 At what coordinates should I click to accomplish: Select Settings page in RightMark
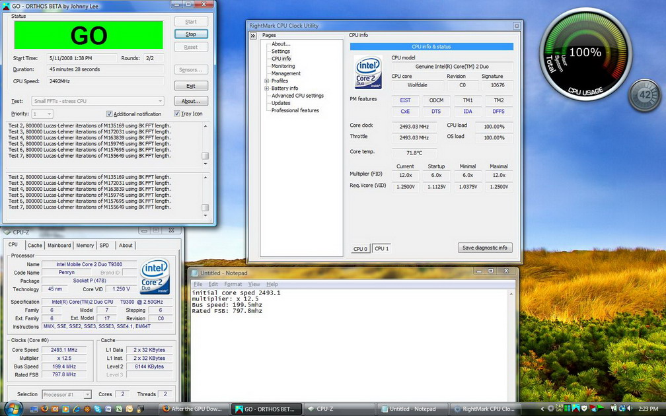[x=280, y=52]
